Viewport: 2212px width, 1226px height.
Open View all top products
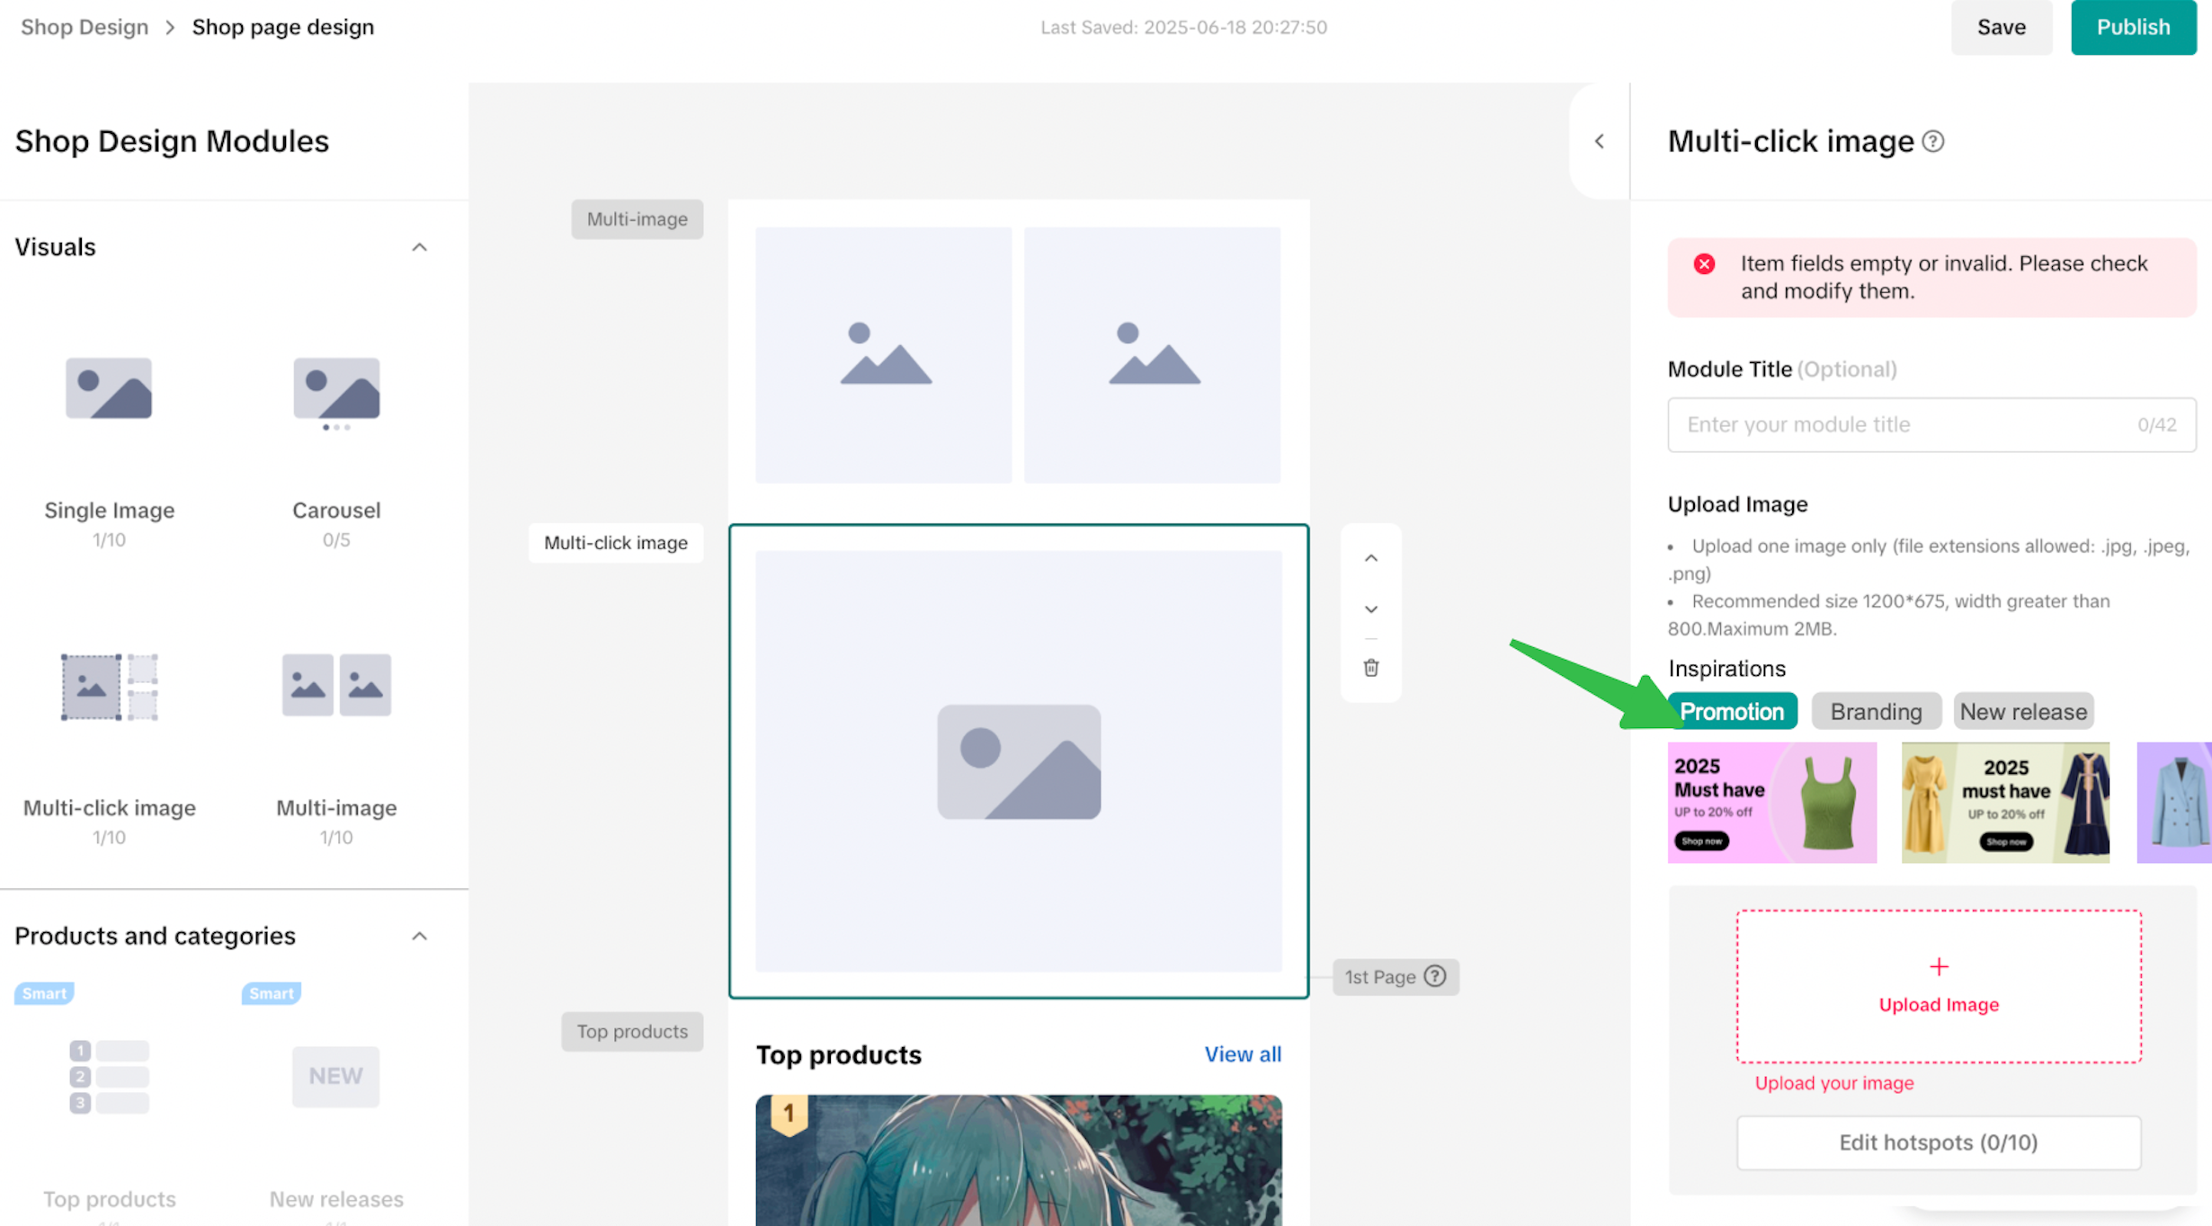pos(1243,1053)
